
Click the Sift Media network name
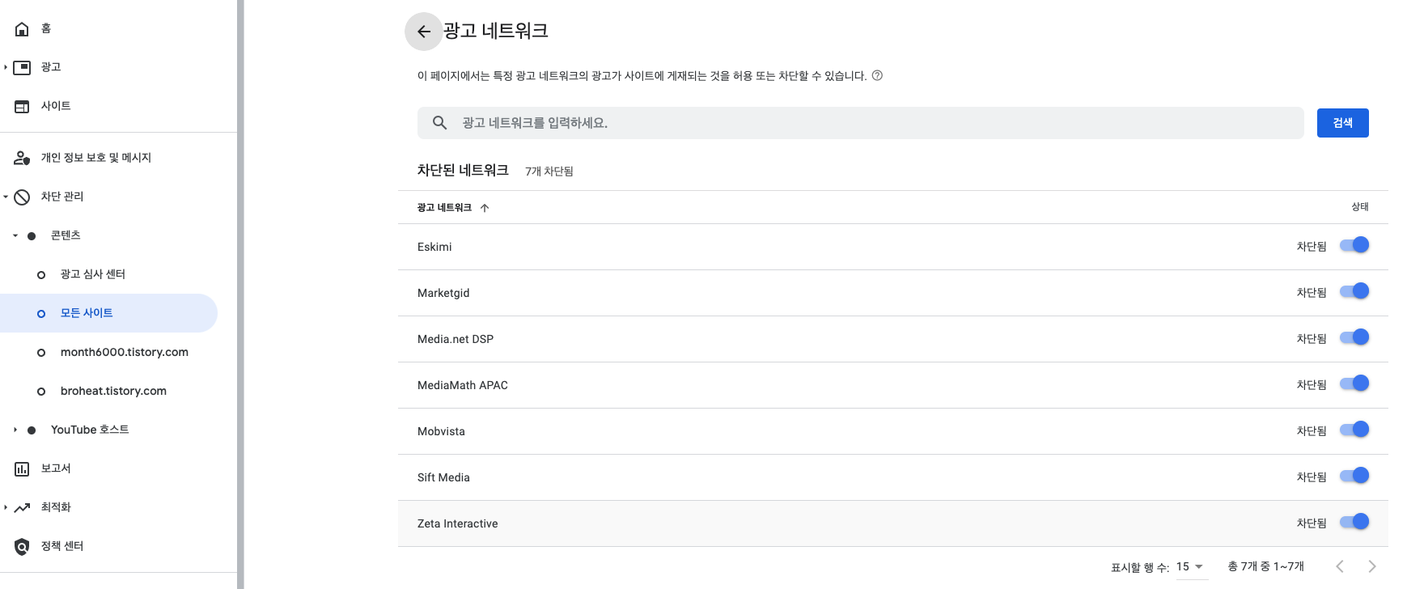pos(443,477)
